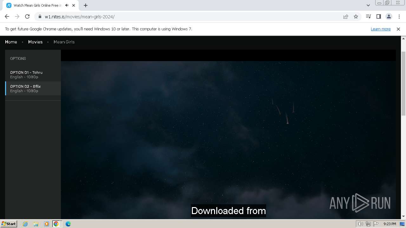Close the Mean Girls browser tab
406x228 pixels.
coord(74,5)
